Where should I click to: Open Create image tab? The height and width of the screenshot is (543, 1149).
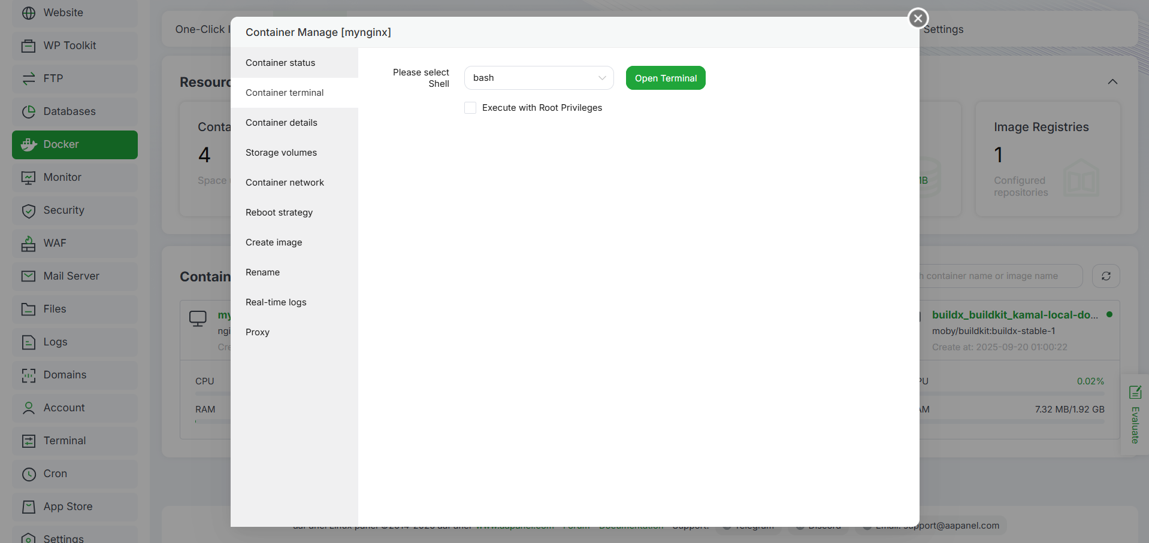[294, 242]
